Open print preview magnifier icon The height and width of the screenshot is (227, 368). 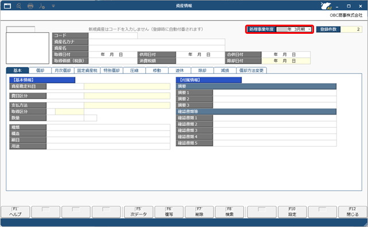[x=19, y=6]
